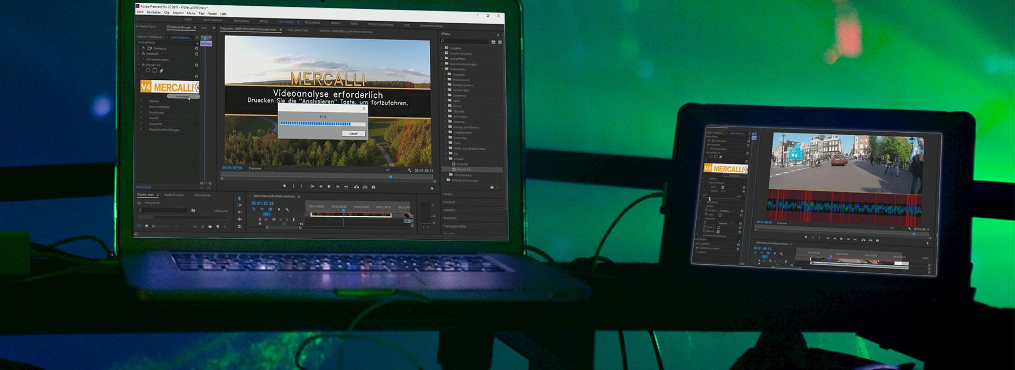Click the find magnifier icon in the laptop Project panel toolbar
The image size is (1015, 370).
click(202, 227)
